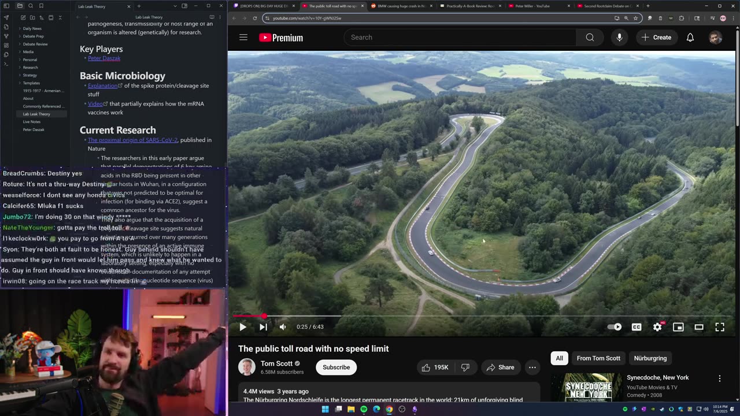Create a new note in Obsidian
This screenshot has height=416, width=740.
[x=23, y=17]
